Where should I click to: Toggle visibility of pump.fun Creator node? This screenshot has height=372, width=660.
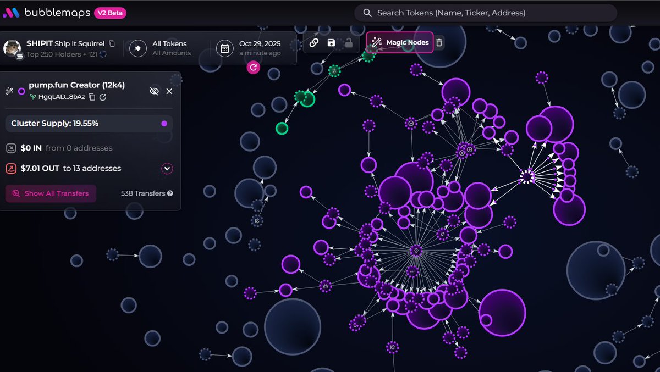pyautogui.click(x=154, y=91)
